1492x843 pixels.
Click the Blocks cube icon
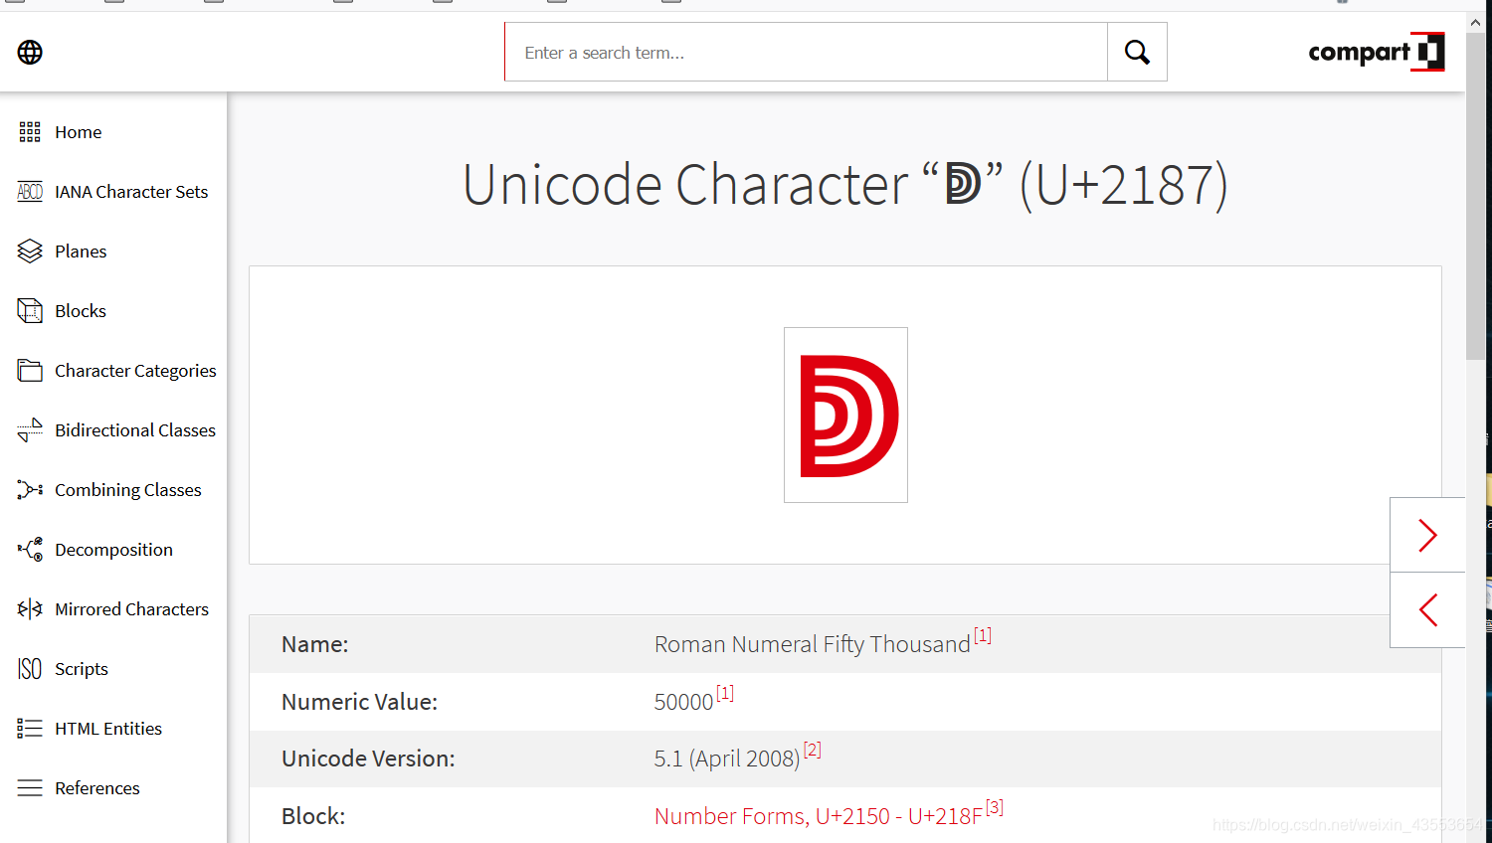30,311
